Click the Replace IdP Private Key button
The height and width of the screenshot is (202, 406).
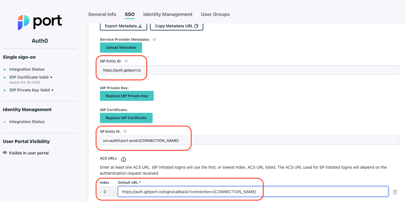[127, 96]
